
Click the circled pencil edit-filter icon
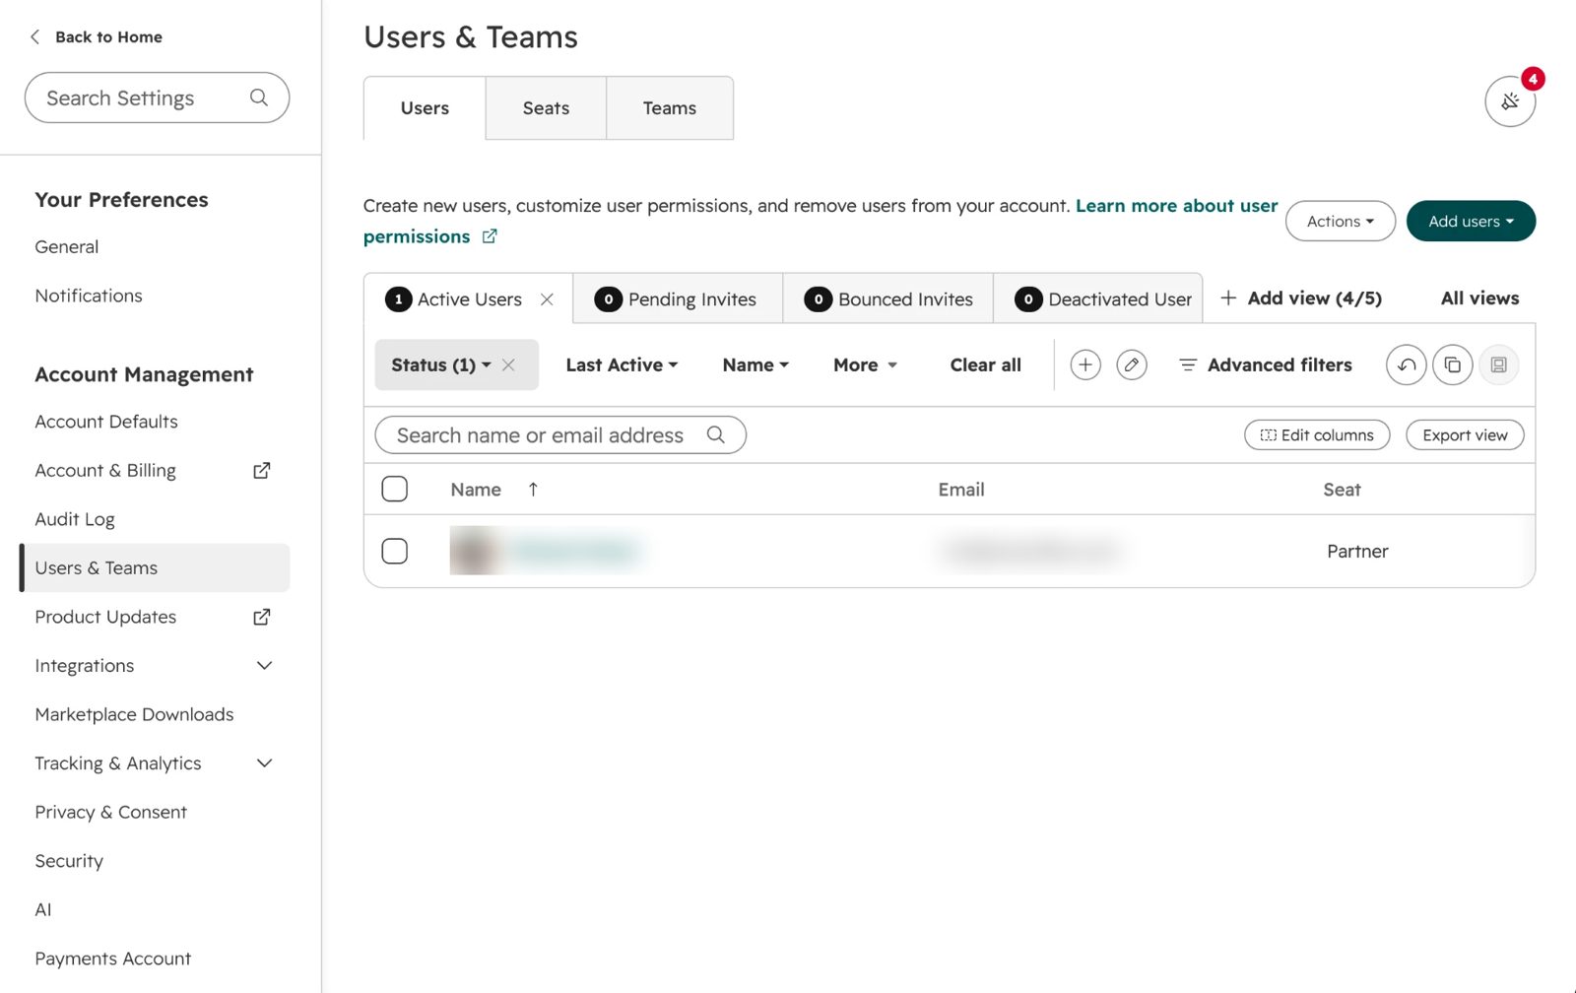1132,364
